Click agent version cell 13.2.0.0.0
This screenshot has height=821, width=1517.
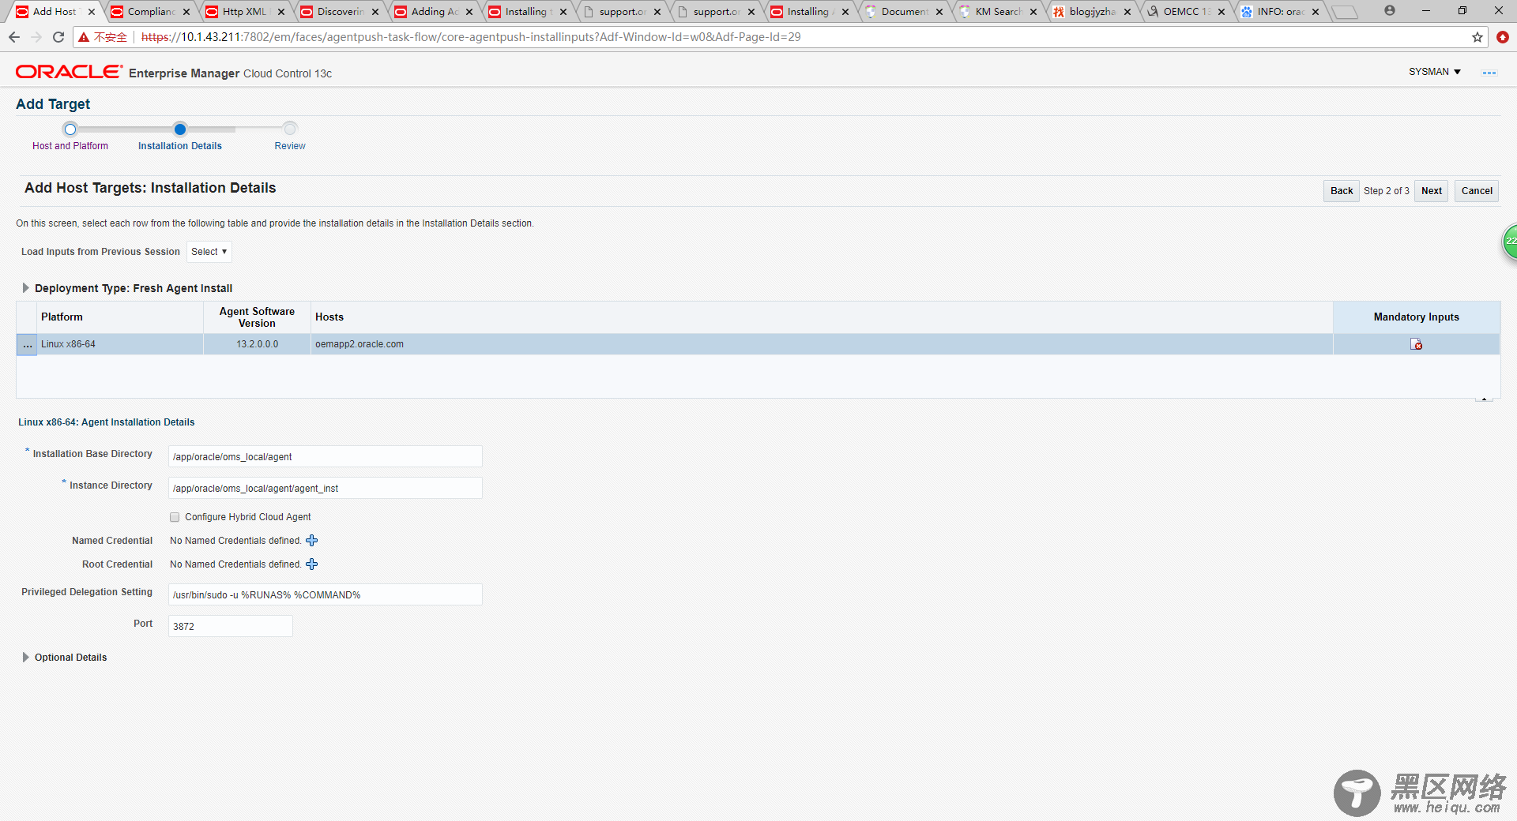(x=257, y=344)
